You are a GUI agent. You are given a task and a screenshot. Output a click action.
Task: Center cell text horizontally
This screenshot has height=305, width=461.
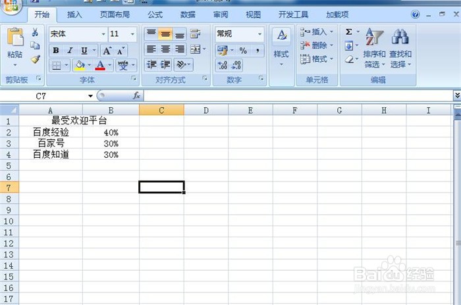[x=165, y=49]
